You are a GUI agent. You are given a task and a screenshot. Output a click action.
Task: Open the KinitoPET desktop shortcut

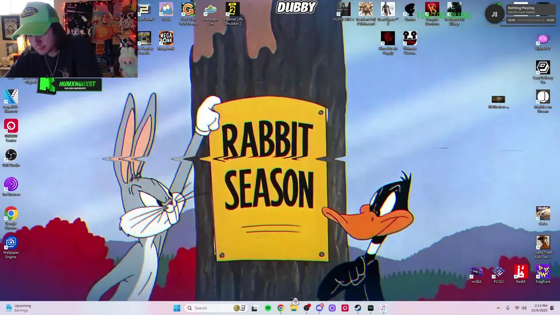[x=543, y=42]
